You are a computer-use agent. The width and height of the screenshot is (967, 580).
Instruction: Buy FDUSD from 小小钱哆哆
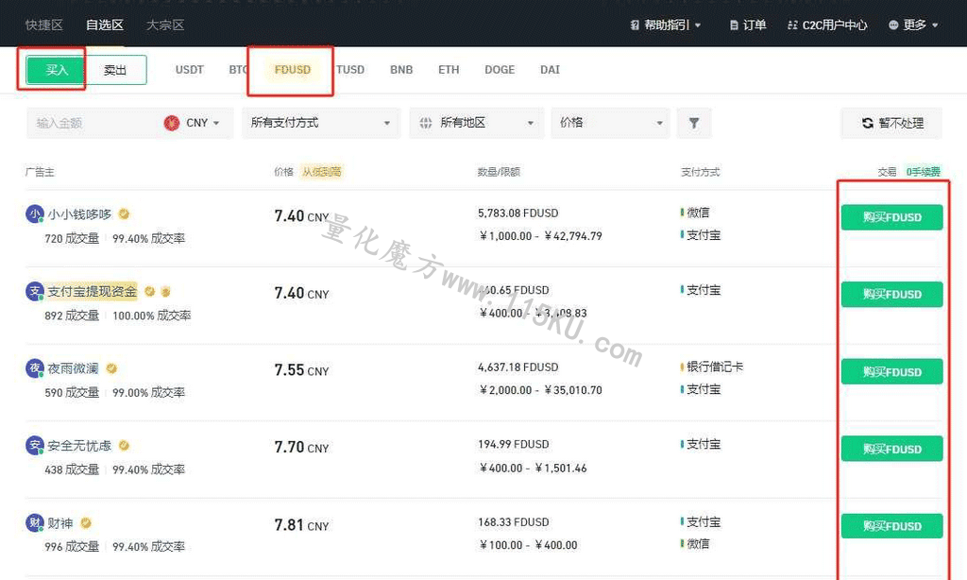(x=891, y=217)
